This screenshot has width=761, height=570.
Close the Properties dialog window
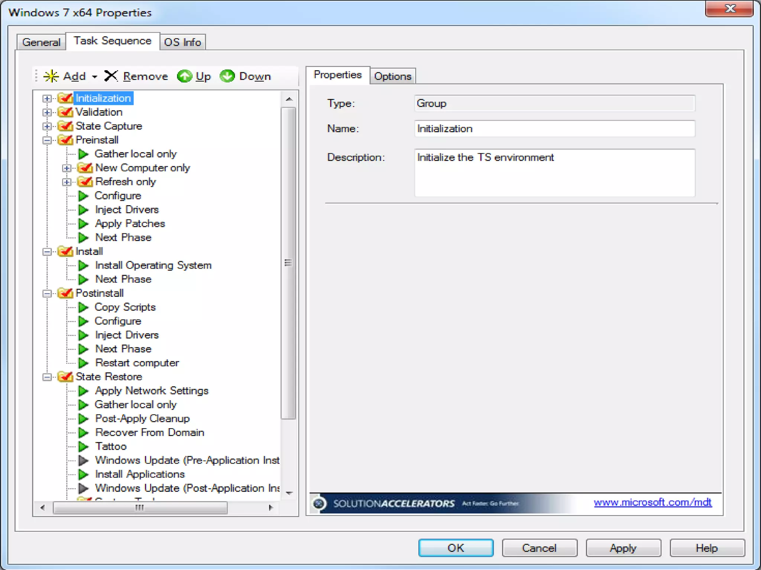tap(729, 9)
